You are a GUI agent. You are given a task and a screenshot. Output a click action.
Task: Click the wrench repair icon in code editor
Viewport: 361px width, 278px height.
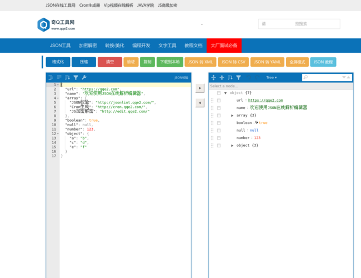click(84, 78)
